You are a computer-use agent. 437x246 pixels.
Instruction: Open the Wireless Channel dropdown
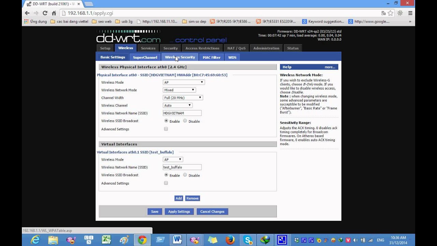click(178, 105)
